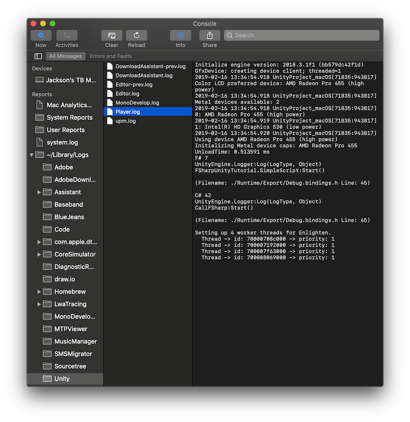Screen dimensions: 410x422
Task: Click the 'Initialize engine version' log line
Action: (279, 65)
